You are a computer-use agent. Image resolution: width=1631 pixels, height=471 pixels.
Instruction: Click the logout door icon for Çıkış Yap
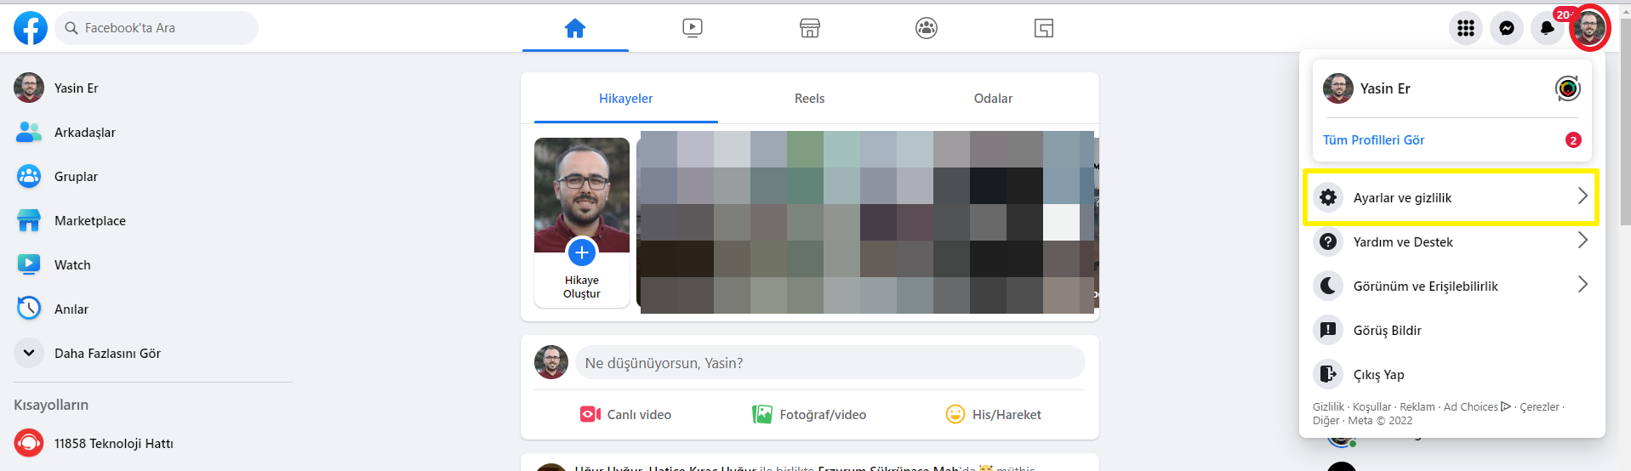click(x=1328, y=374)
